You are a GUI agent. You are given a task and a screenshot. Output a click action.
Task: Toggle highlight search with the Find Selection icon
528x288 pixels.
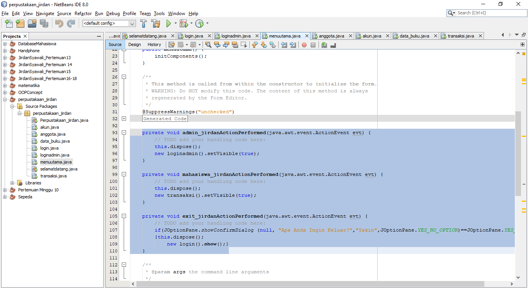click(235, 45)
